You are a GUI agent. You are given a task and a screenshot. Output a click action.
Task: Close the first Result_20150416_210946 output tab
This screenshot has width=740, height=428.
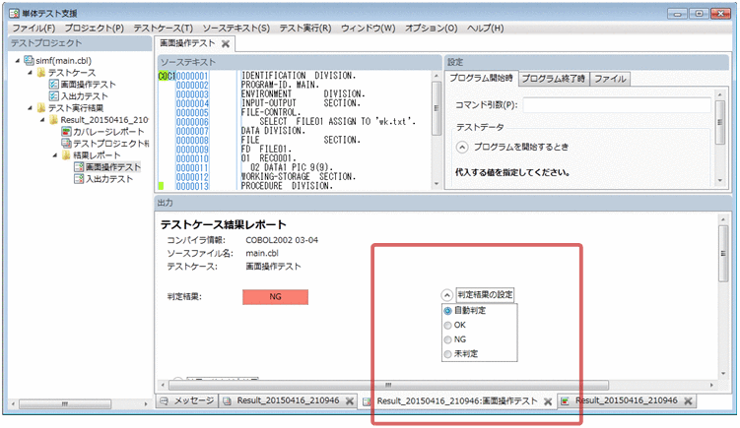coord(350,401)
